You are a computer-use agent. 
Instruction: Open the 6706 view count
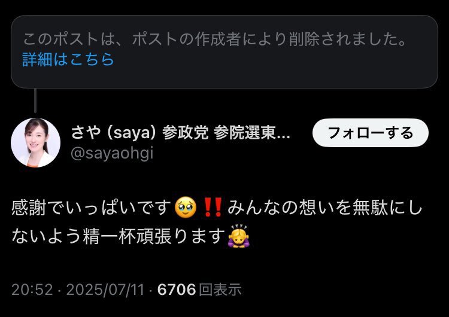pos(177,289)
